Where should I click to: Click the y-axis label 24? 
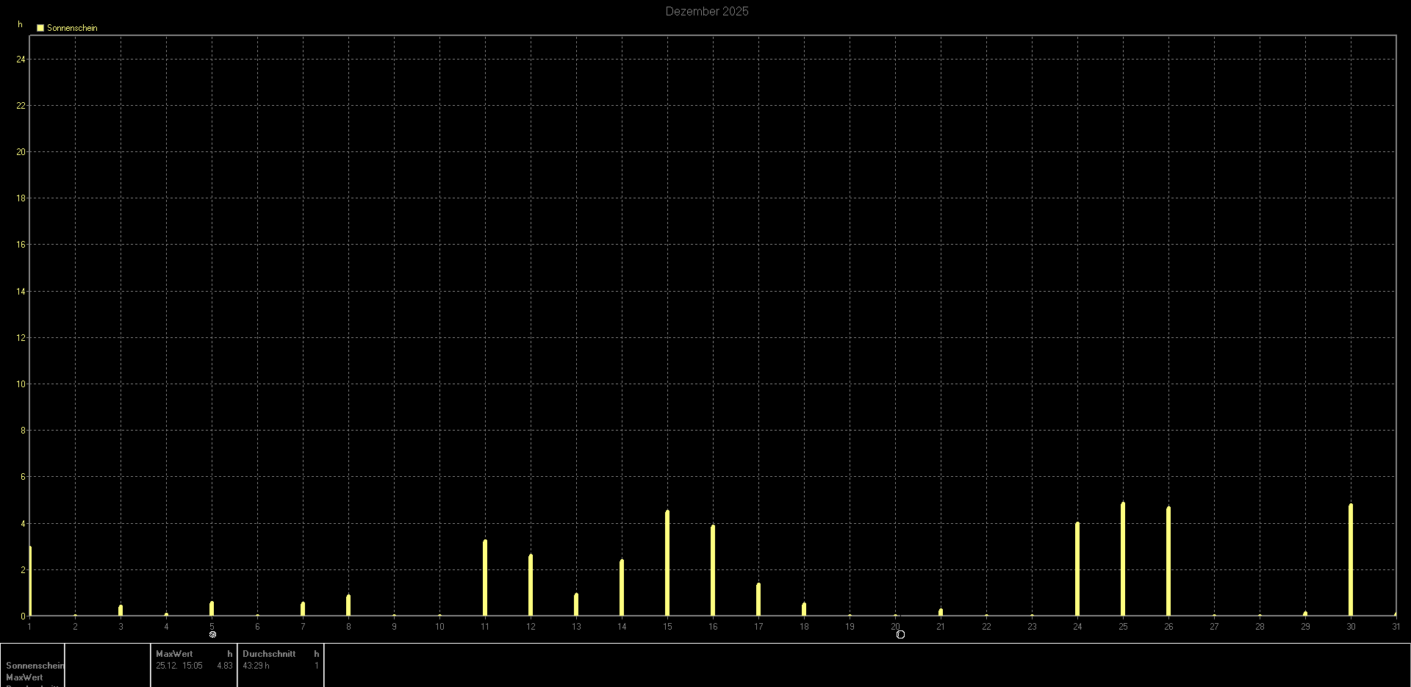click(x=21, y=60)
